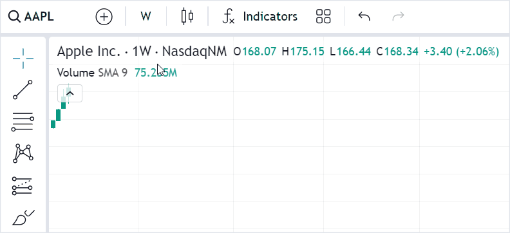Redo the last undone action
Screen dimensions: 510x233
pyautogui.click(x=398, y=16)
